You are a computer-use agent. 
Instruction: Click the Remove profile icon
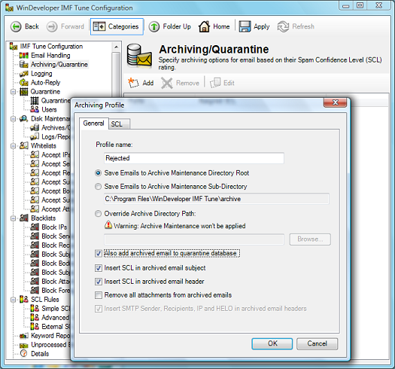pyautogui.click(x=167, y=83)
